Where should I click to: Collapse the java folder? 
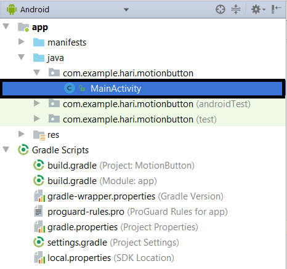pyautogui.click(x=22, y=57)
